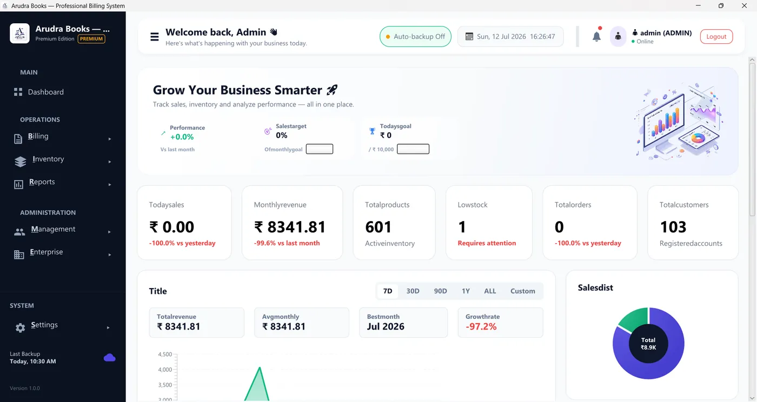
Task: Click the Settings gear icon
Action: pos(21,328)
